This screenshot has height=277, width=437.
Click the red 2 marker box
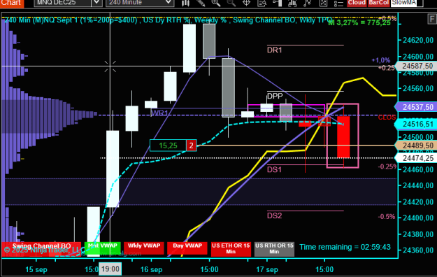click(x=191, y=145)
